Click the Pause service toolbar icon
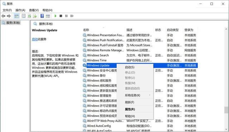 pyautogui.click(x=66, y=16)
